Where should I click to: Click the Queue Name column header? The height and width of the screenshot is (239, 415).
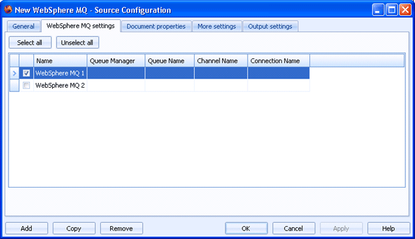tap(169, 60)
